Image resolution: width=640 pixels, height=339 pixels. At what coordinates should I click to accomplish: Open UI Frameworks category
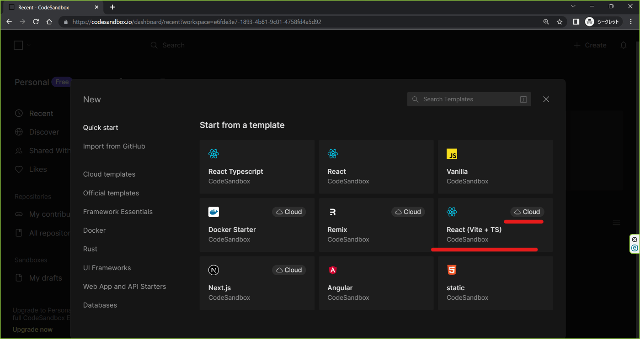[107, 268]
